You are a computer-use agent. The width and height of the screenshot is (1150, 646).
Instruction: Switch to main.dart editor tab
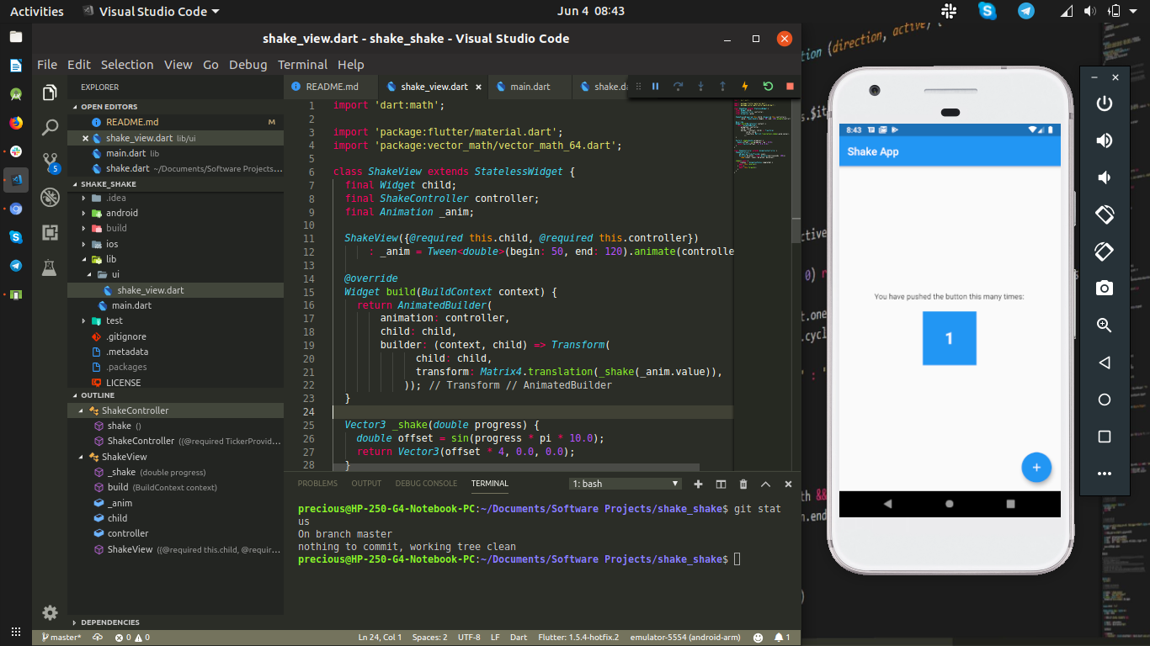[x=530, y=87]
